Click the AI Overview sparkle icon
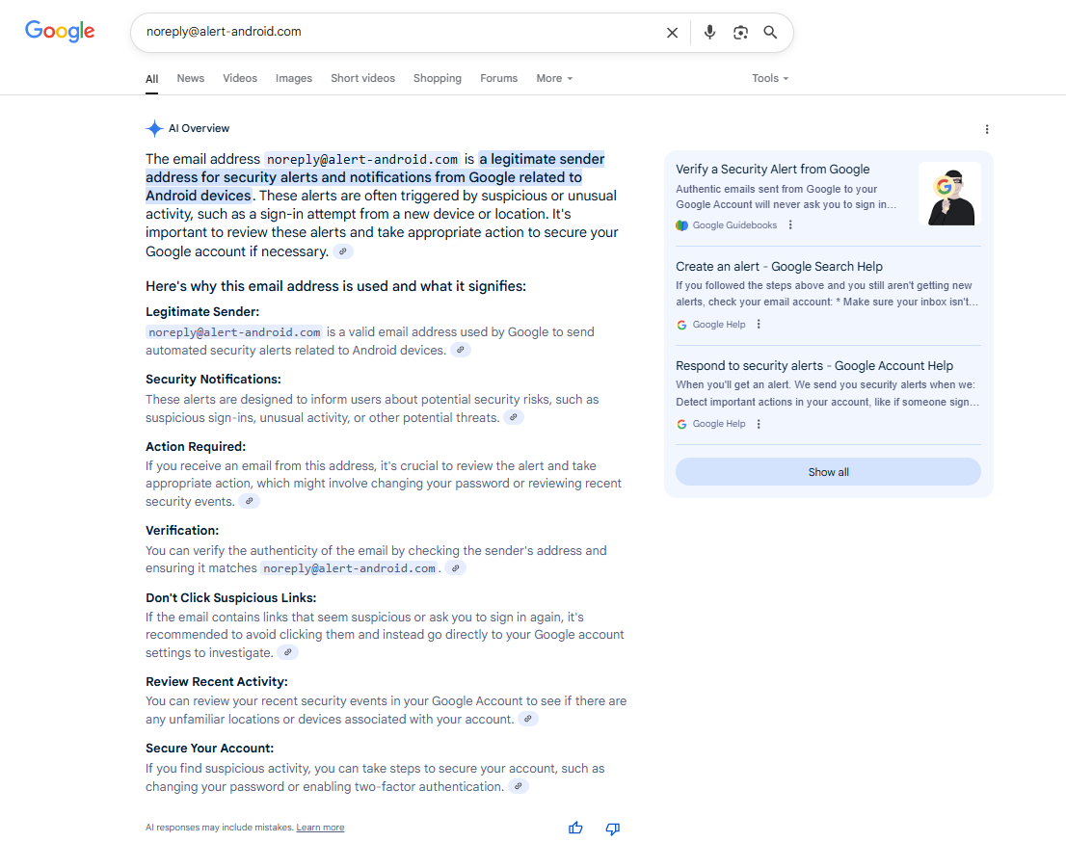 click(154, 128)
